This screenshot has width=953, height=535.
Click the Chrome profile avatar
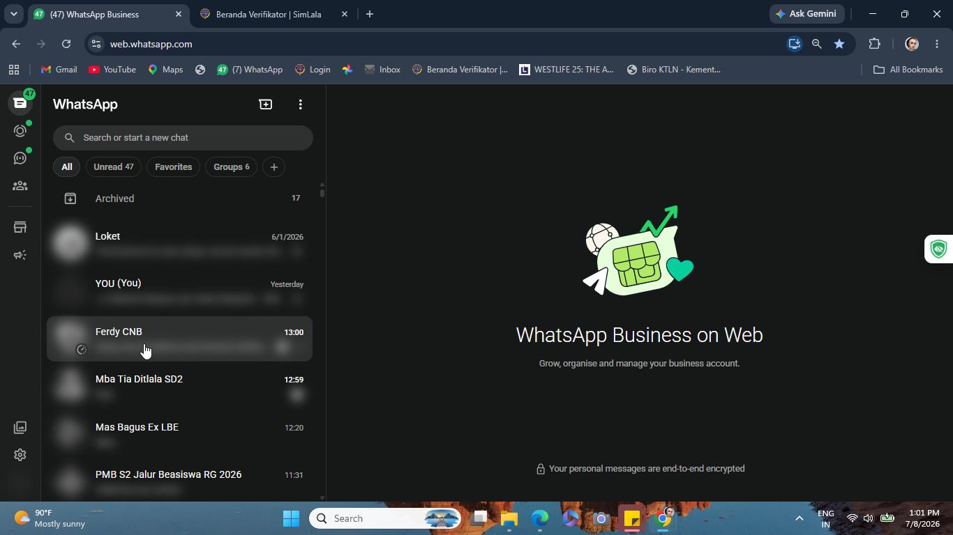tap(912, 44)
